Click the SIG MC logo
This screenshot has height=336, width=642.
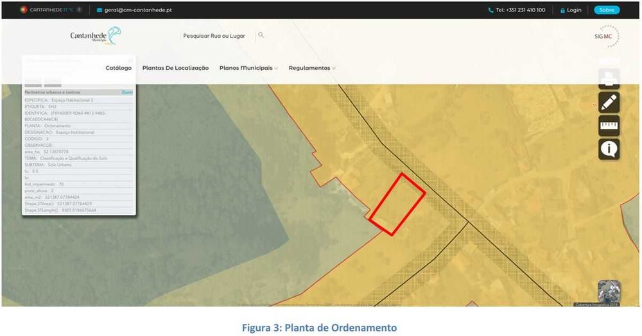(607, 37)
